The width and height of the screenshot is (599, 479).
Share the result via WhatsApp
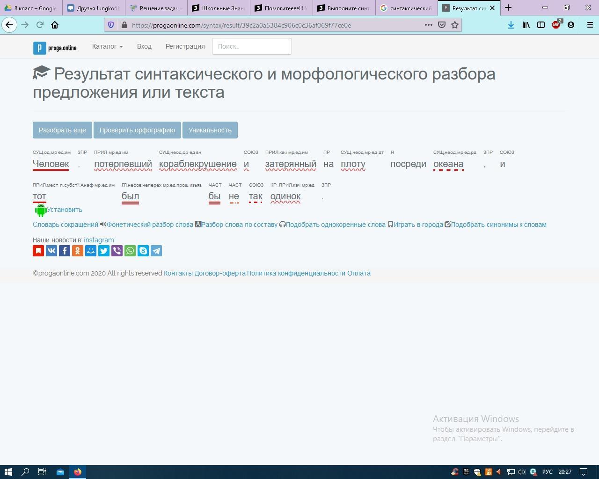coord(130,251)
